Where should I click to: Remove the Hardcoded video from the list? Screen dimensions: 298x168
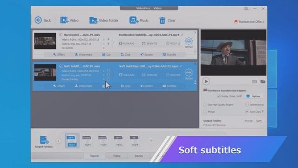pyautogui.click(x=195, y=32)
